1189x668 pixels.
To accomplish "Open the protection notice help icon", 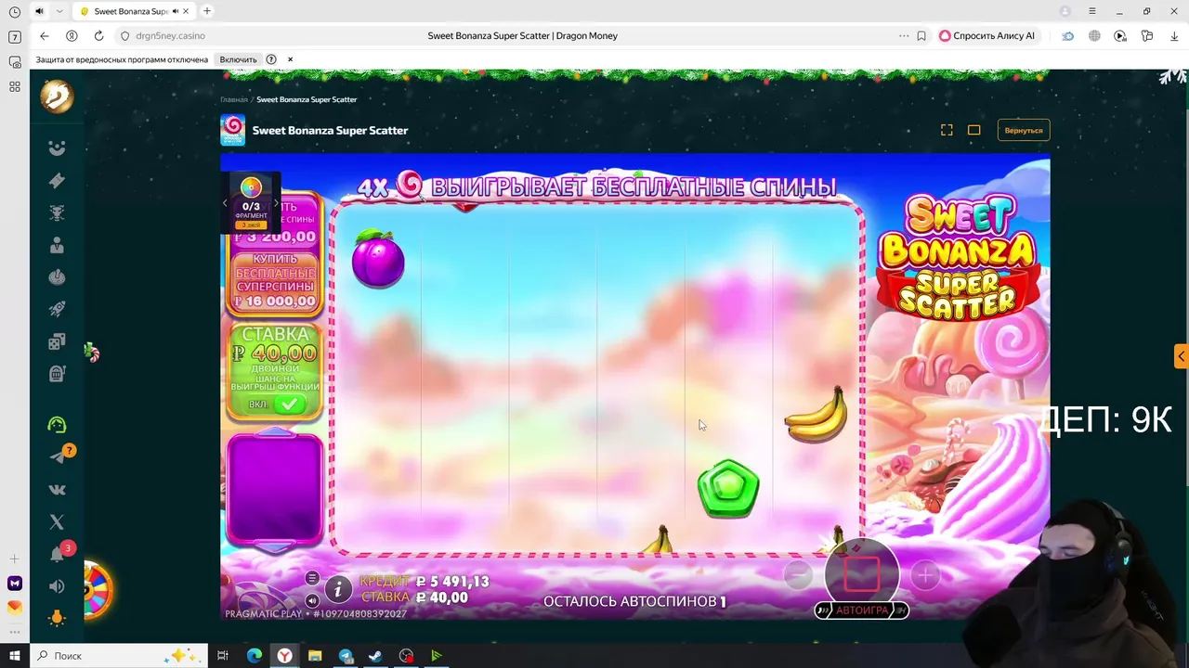I will 271,59.
